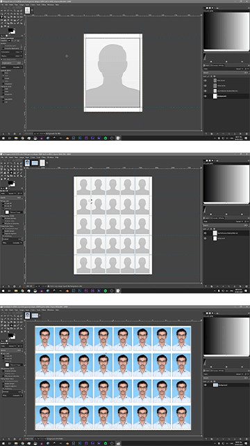Open zoom dropdown in top window status bar
This screenshot has height=446, width=250.
point(42,133)
